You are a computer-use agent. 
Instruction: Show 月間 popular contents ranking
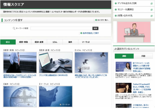[x=143, y=56]
